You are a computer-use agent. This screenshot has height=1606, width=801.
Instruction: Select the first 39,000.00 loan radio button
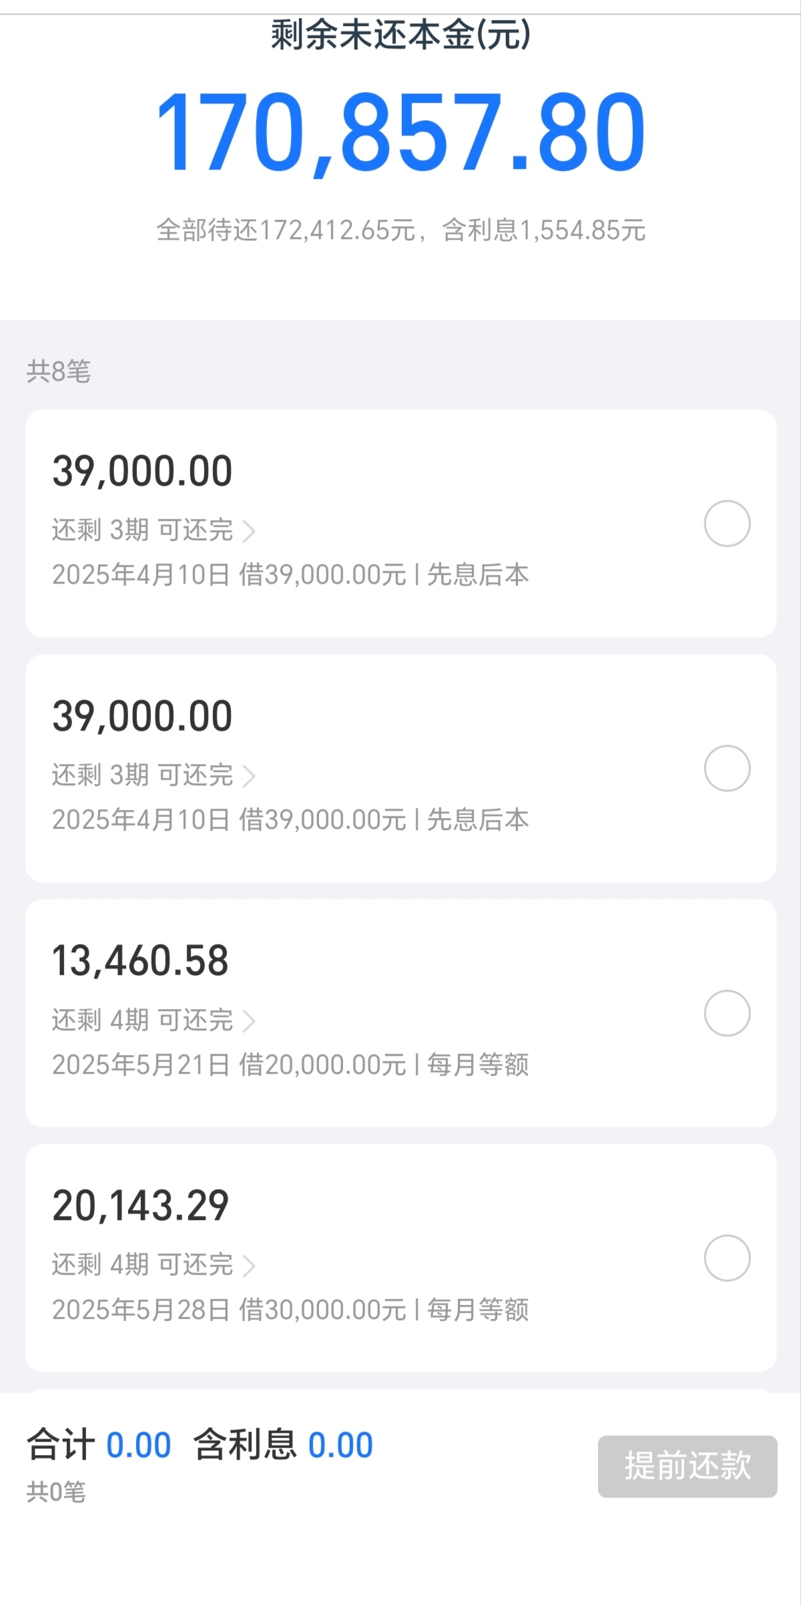(x=727, y=524)
